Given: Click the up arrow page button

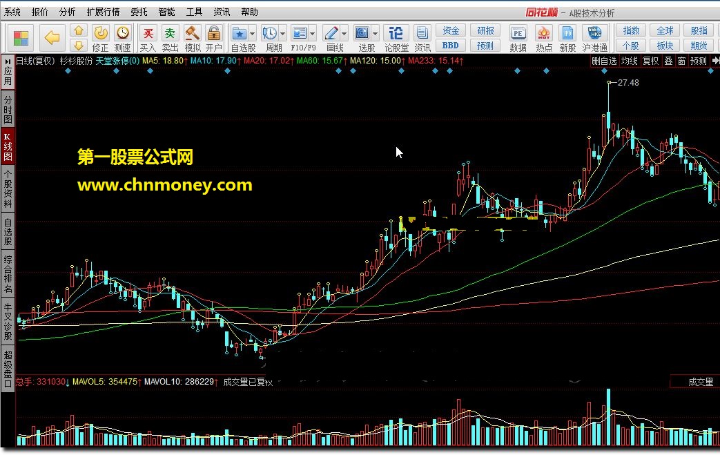Looking at the screenshot, I should pos(79,31).
